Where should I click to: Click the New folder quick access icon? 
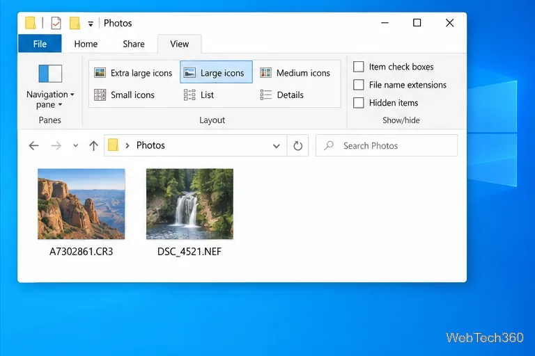pyautogui.click(x=75, y=23)
